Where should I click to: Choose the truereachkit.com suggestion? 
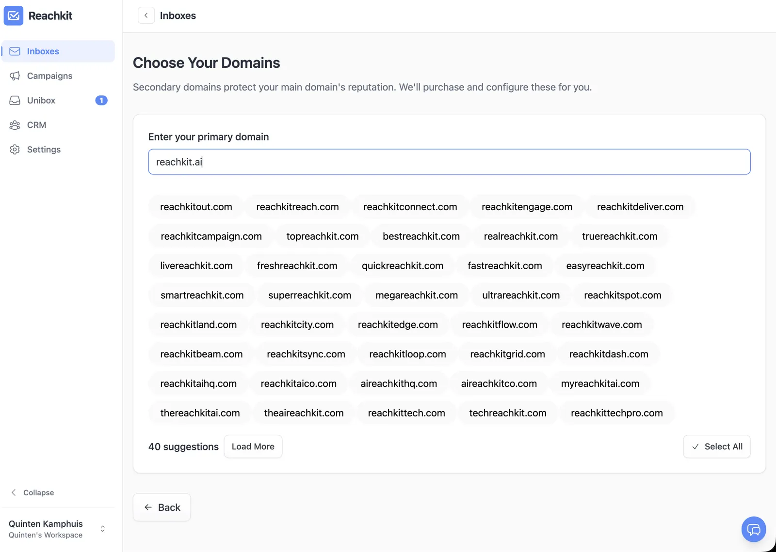pyautogui.click(x=620, y=236)
